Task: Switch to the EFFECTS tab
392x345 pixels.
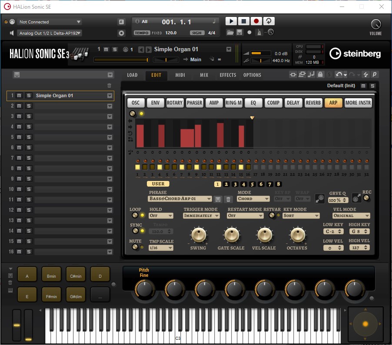Action: (228, 75)
